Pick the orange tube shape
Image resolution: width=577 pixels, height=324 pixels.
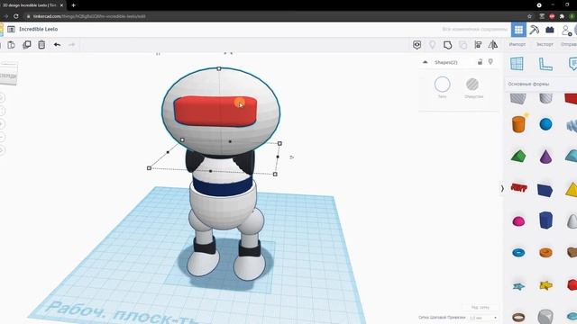545,253
